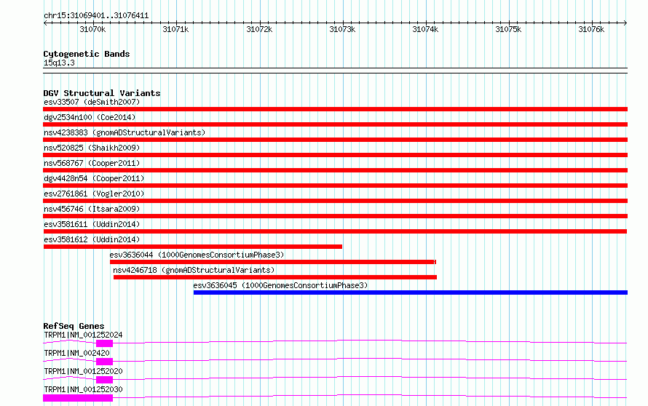Select dgv4428n54 (Cooper2011) variant label
The image size is (648, 406).
pos(94,178)
